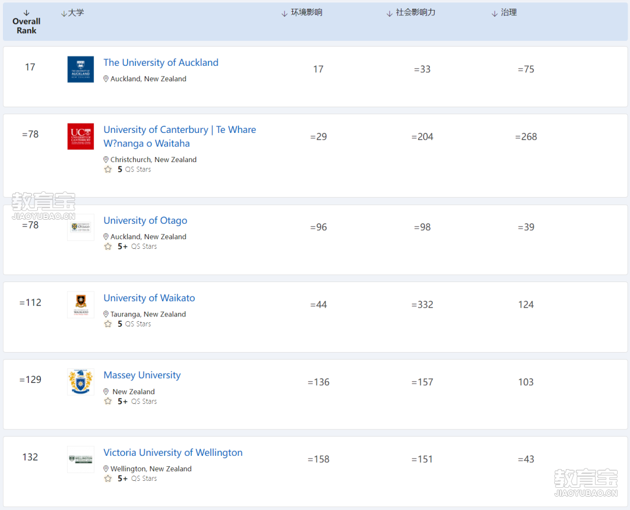Select Auckland environmental rank 17
630x510 pixels.
(x=318, y=69)
